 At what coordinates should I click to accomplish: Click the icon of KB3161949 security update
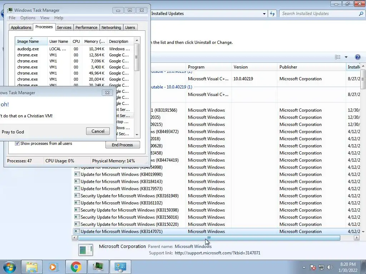pos(77,196)
